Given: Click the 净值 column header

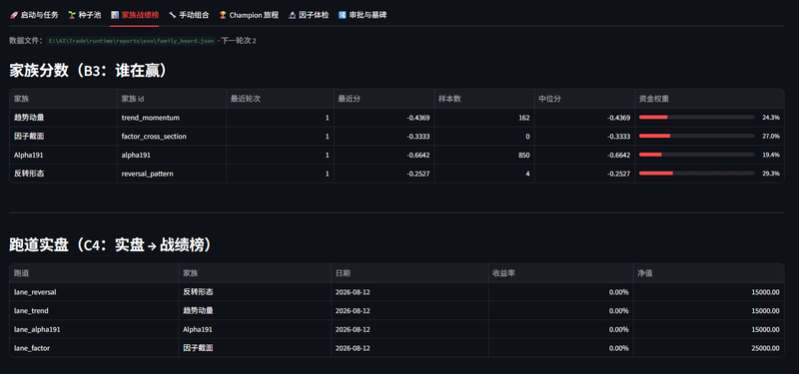Looking at the screenshot, I should pos(708,273).
